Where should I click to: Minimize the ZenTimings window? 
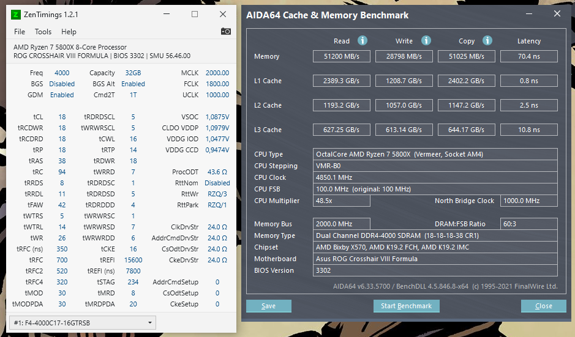tap(167, 14)
